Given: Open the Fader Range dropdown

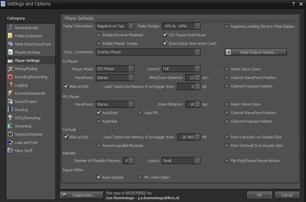Looking at the screenshot, I should pos(181,26).
